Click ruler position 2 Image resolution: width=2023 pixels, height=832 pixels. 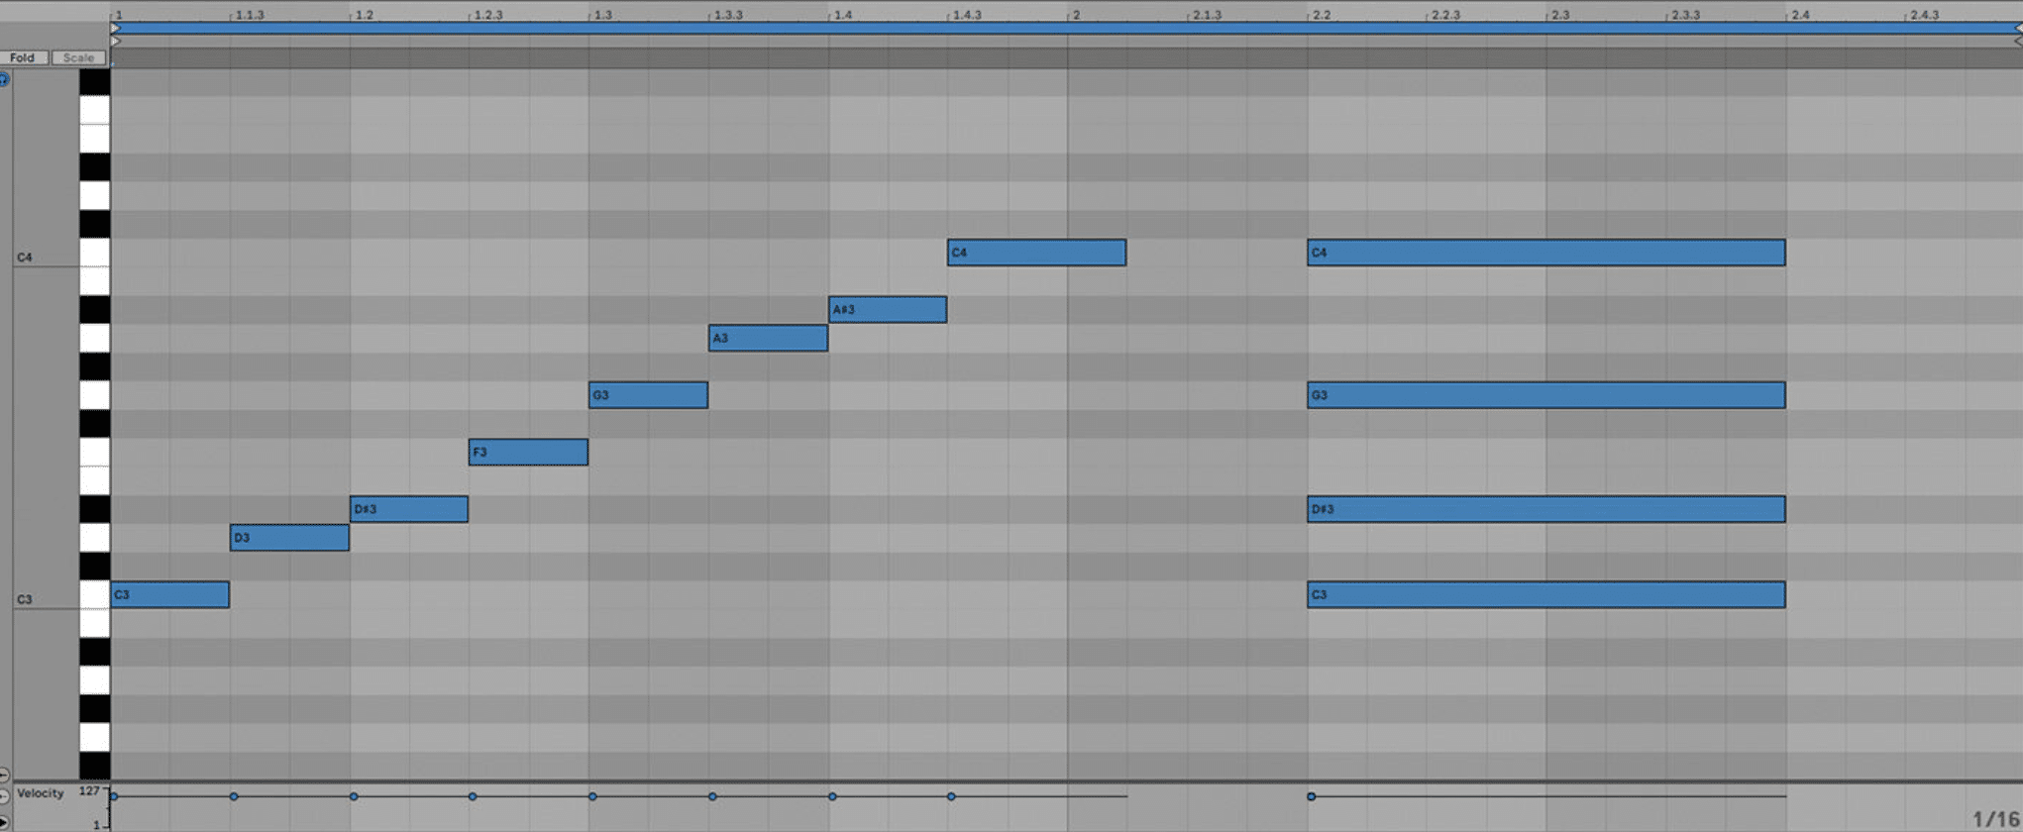point(1077,15)
